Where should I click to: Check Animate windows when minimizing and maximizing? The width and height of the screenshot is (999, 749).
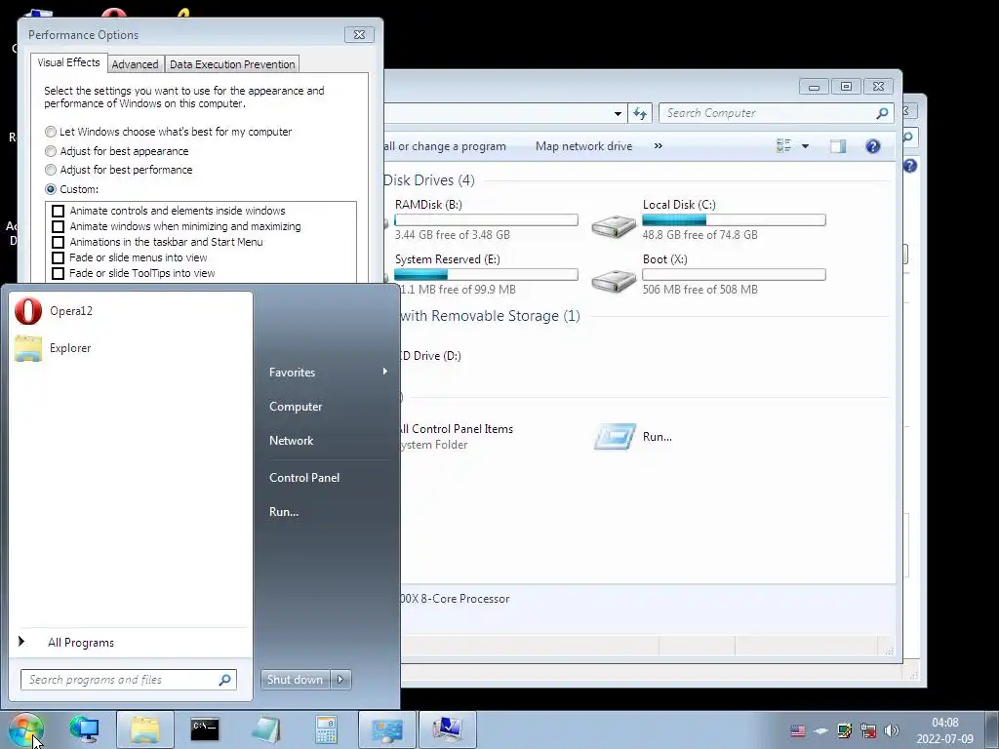58,226
